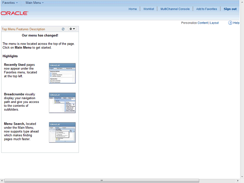
Task: Click the vertical scrollbar down arrow
Action: click(x=242, y=177)
